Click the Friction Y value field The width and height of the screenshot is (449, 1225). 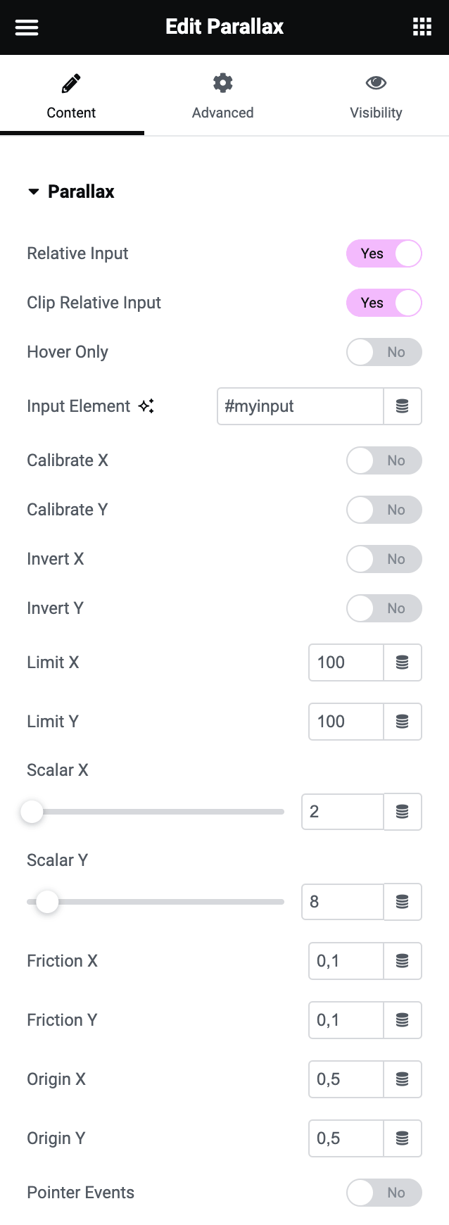(x=346, y=1020)
